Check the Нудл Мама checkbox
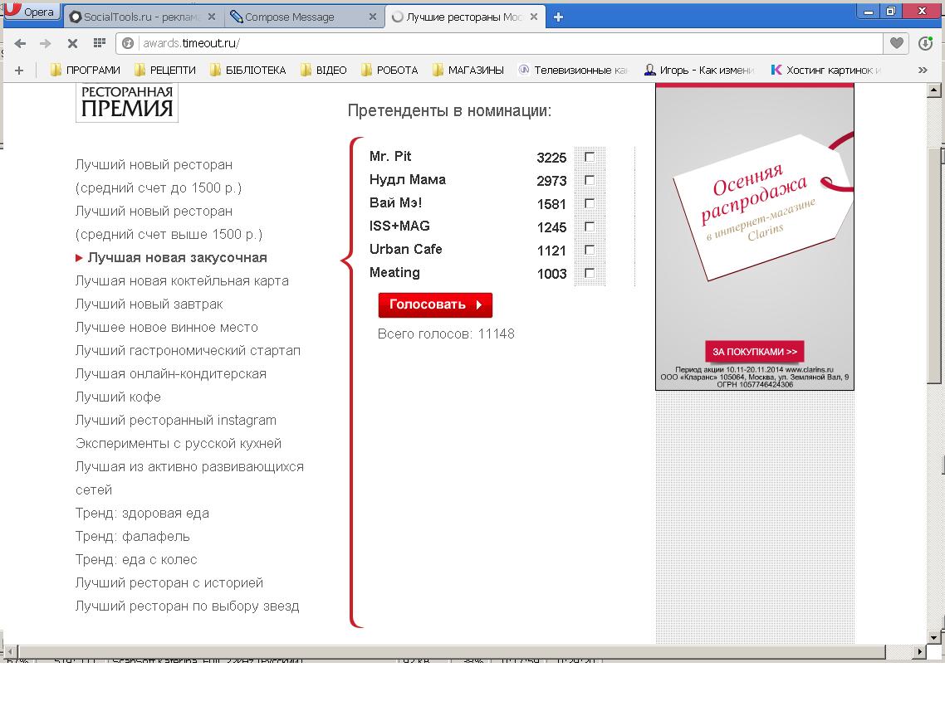This screenshot has height=711, width=945. tap(590, 180)
